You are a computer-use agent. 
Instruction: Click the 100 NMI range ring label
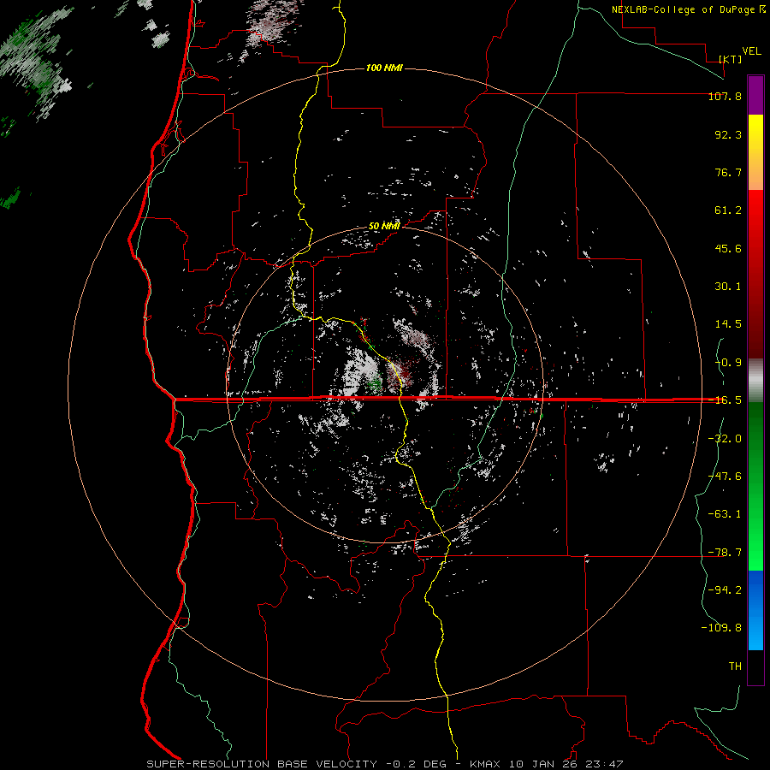384,68
